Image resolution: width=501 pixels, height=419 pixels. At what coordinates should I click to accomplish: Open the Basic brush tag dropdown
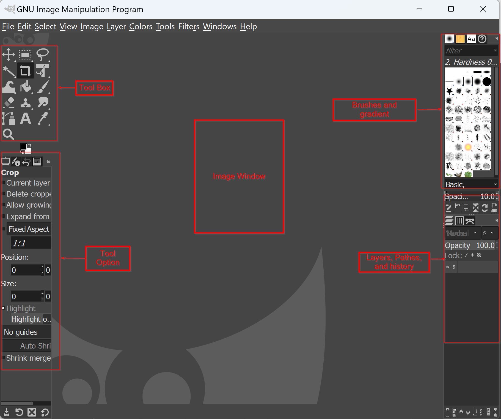(x=495, y=184)
